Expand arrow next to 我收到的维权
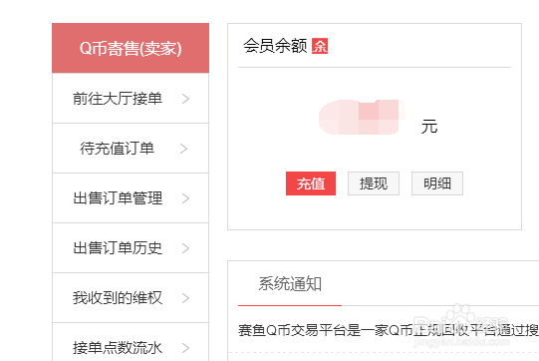This screenshot has width=539, height=361. pos(185,298)
